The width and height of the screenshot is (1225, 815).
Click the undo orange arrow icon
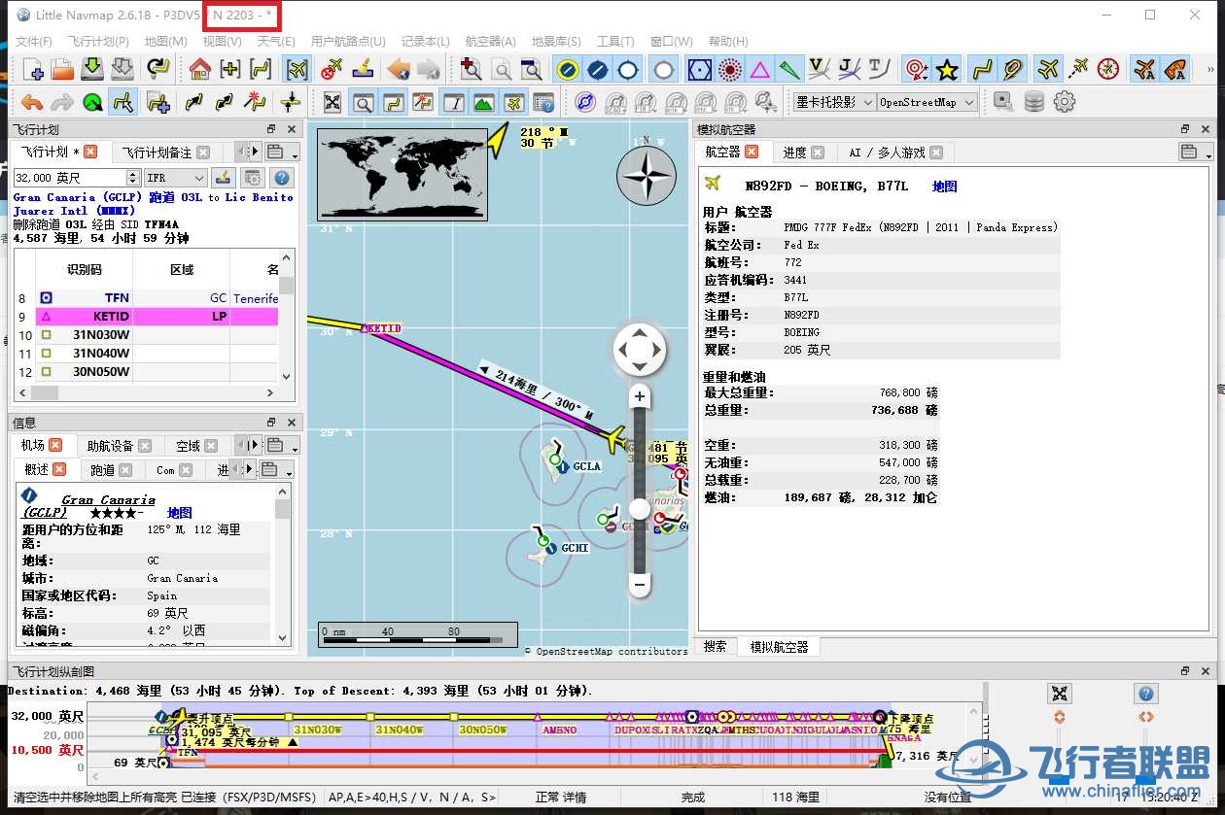pos(32,102)
